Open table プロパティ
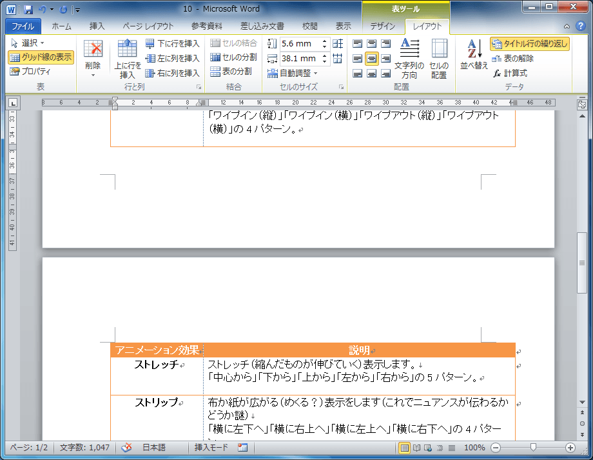 (x=30, y=72)
